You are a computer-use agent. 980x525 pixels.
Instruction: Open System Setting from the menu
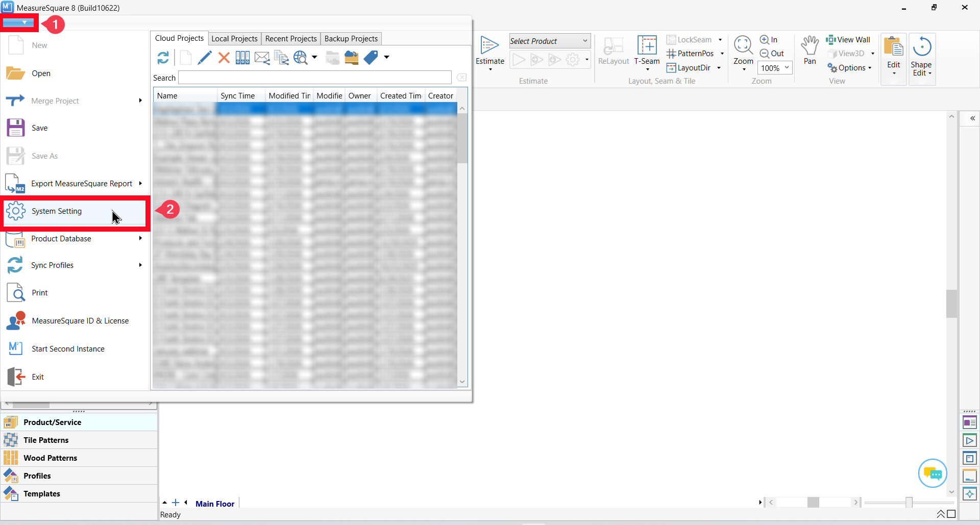pyautogui.click(x=75, y=211)
